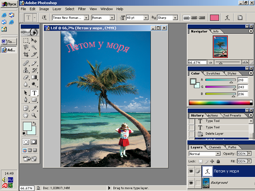Select the Zoom tool
This screenshot has width=255, height=191.
click(34, 115)
